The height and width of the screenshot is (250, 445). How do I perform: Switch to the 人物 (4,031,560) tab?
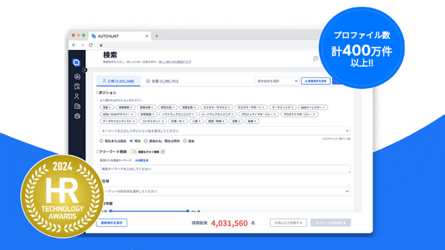click(118, 81)
